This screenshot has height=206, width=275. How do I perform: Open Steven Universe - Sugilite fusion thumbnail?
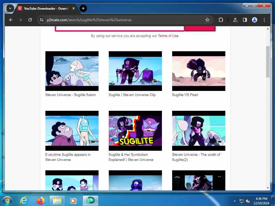[x=72, y=71]
